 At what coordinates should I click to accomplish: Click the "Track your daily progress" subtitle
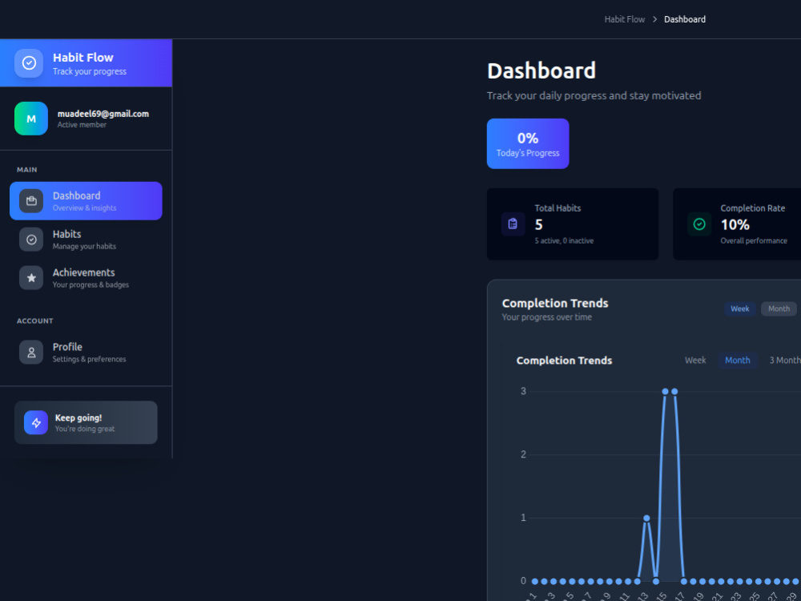point(594,95)
